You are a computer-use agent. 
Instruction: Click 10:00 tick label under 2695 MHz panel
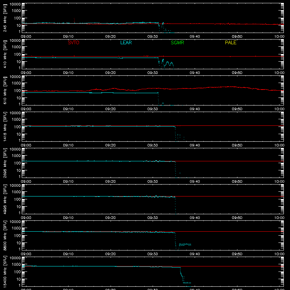(279, 182)
